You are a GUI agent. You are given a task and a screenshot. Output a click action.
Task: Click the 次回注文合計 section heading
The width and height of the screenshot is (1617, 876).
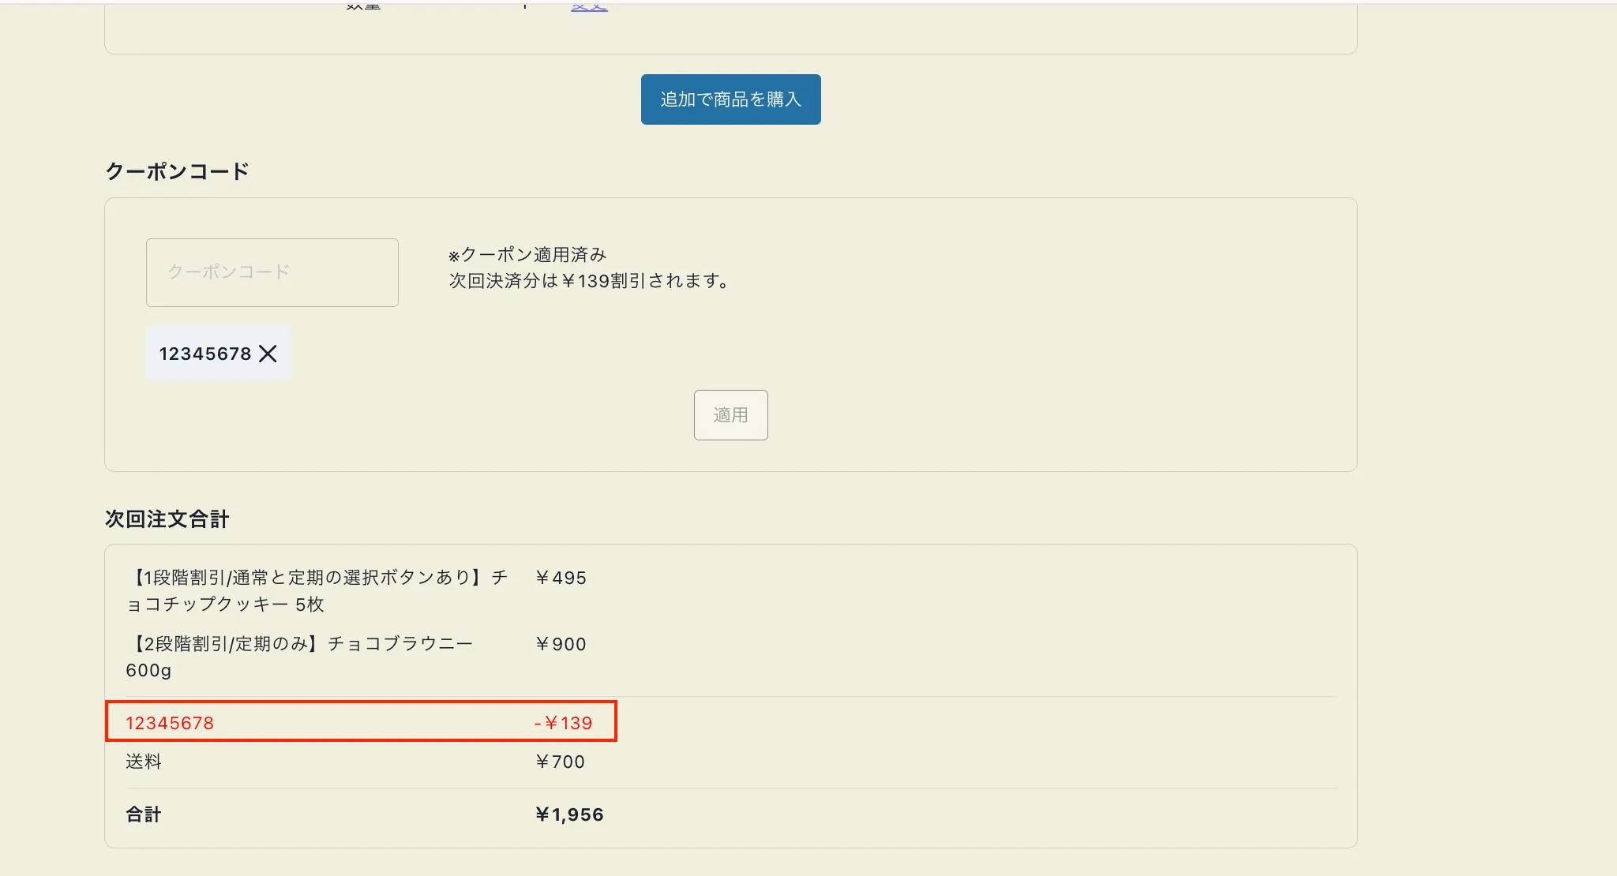[167, 518]
